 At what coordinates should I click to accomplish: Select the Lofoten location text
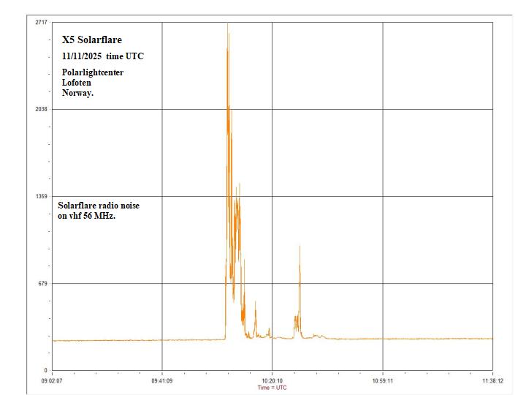(77, 83)
